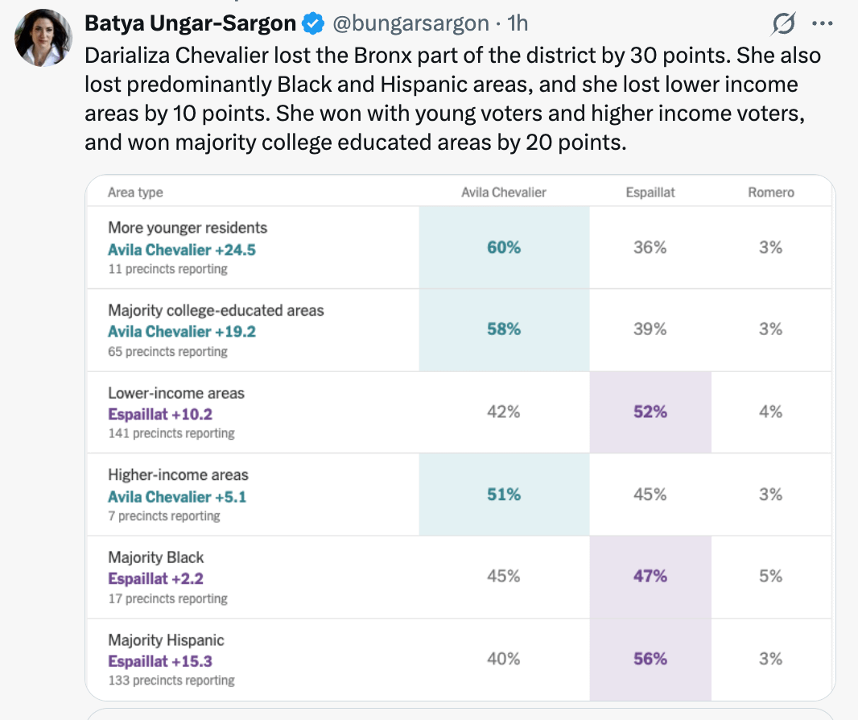The image size is (858, 720).
Task: Click the highlighted 60% Avila Chevalier cell
Action: click(x=504, y=247)
